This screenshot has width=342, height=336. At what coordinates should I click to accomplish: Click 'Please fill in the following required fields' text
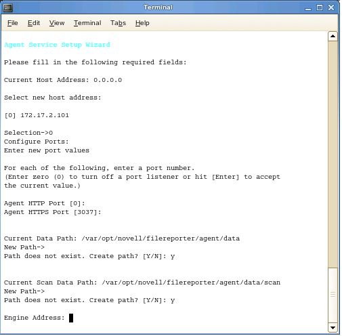pyautogui.click(x=95, y=62)
